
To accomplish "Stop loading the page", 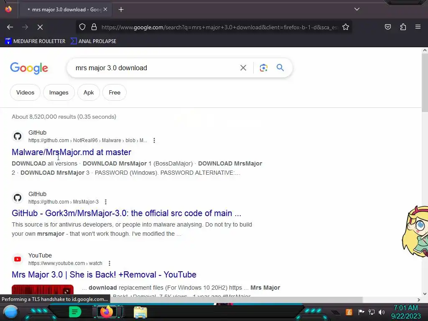I will click(40, 27).
